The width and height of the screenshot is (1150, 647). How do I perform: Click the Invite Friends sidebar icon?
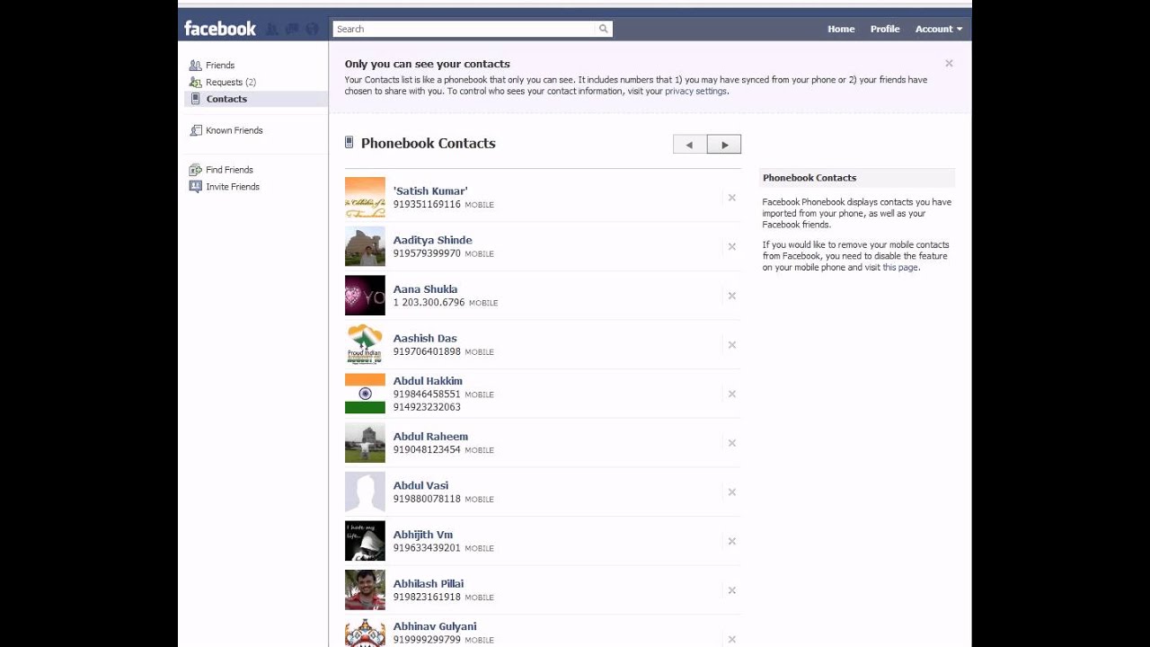[196, 187]
